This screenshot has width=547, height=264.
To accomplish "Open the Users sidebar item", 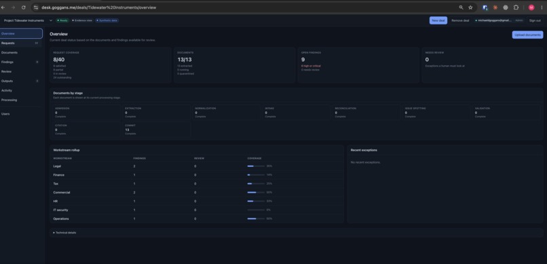I will tap(21, 114).
